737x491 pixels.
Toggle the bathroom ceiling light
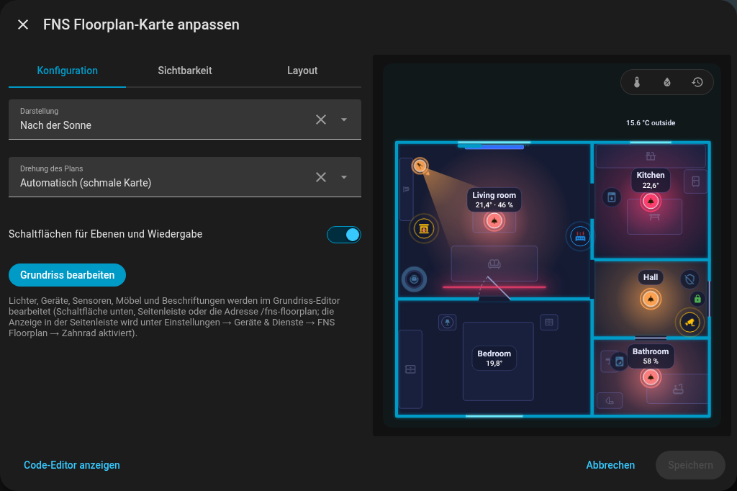651,377
